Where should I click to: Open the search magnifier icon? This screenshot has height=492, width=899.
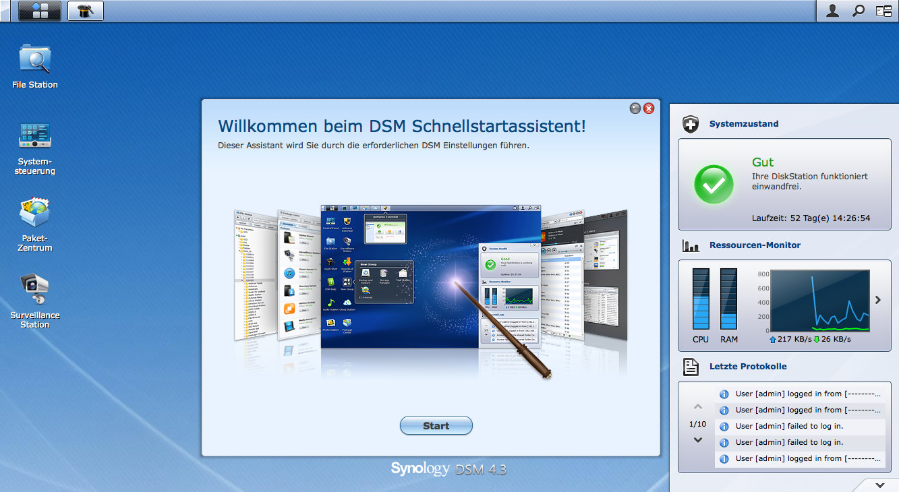pyautogui.click(x=859, y=10)
